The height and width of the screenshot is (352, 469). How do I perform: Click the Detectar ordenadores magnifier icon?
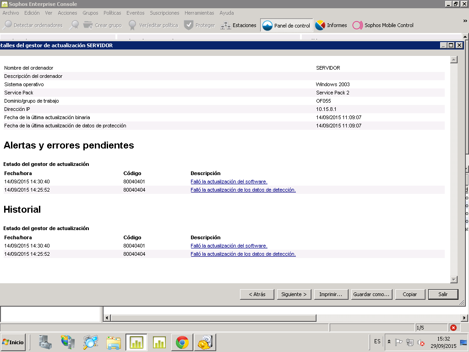pos(7,25)
